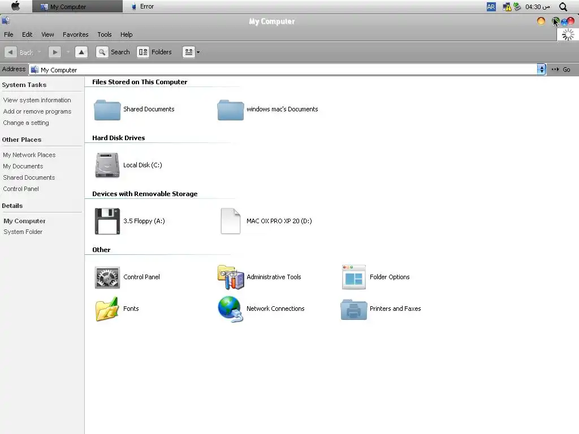
Task: Select the Folder Options icon
Action: click(354, 277)
